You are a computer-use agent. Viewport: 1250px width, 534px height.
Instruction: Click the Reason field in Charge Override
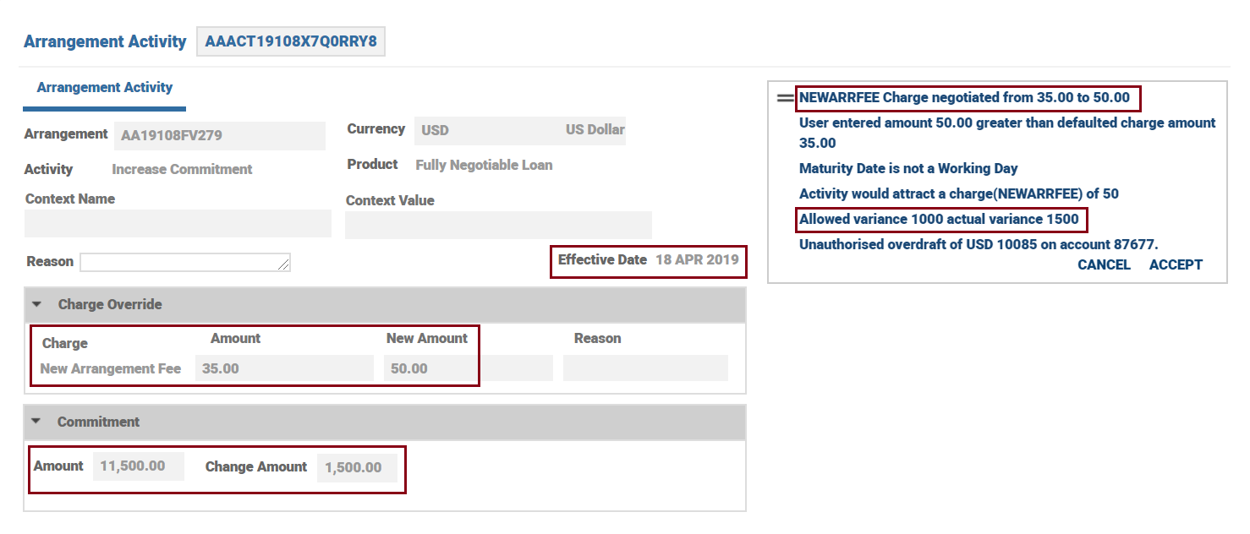point(644,368)
